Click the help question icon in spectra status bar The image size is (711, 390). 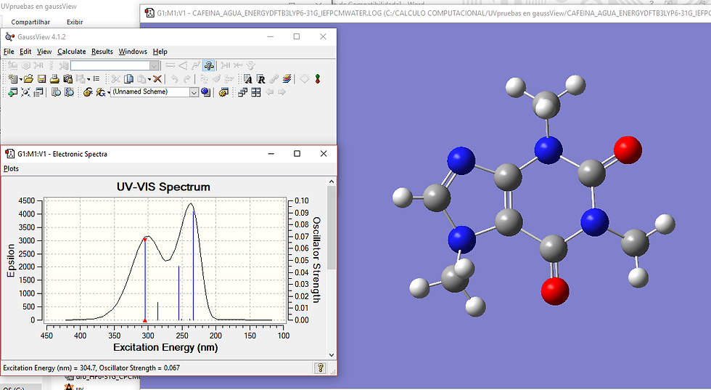pyautogui.click(x=320, y=367)
